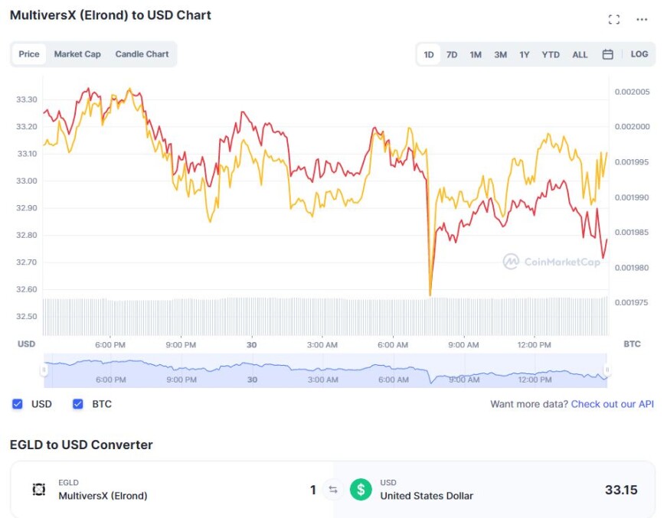
Task: Uncheck the USD series checkbox
Action: 18,404
